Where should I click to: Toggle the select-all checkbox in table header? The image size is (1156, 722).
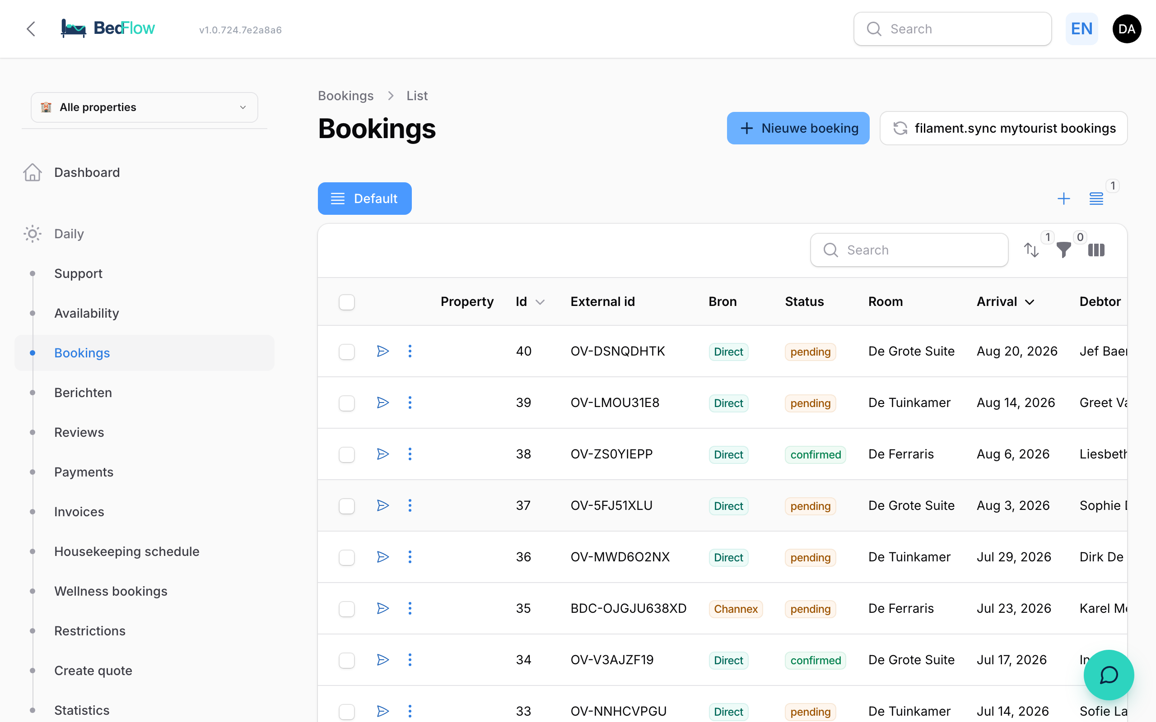click(x=347, y=302)
